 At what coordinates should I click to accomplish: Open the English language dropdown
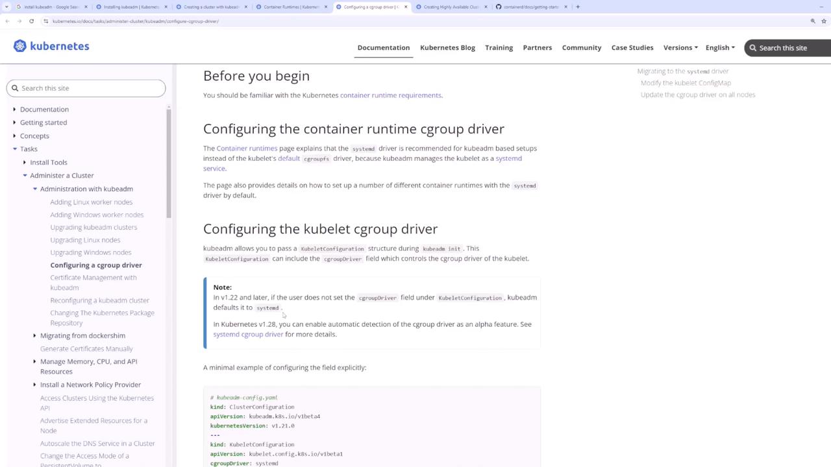[x=720, y=47]
